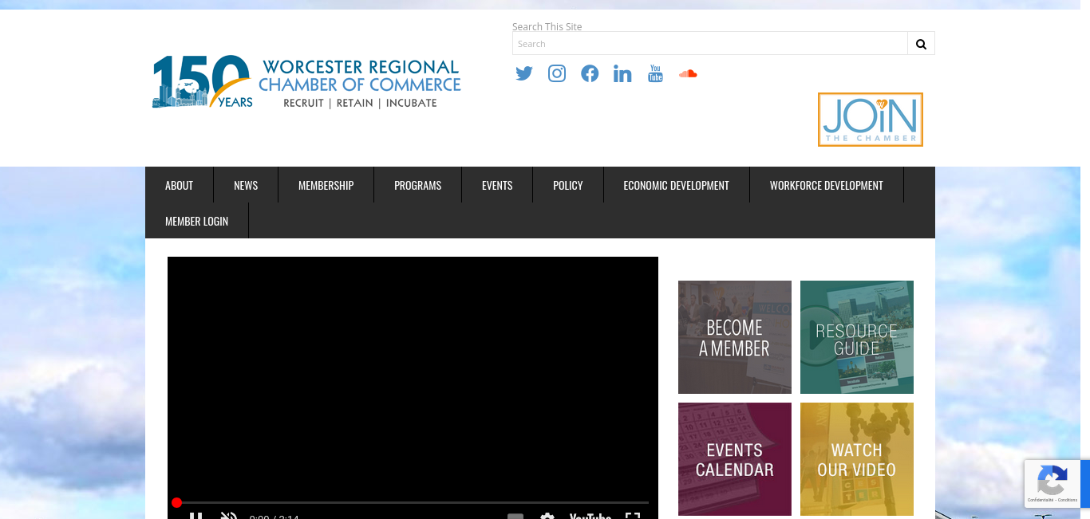Open the Instagram social icon
This screenshot has width=1090, height=519.
pyautogui.click(x=557, y=74)
